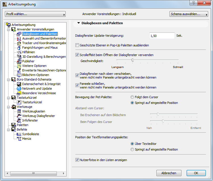Click the Infofenster icon
The image size is (213, 181).
[19, 120]
